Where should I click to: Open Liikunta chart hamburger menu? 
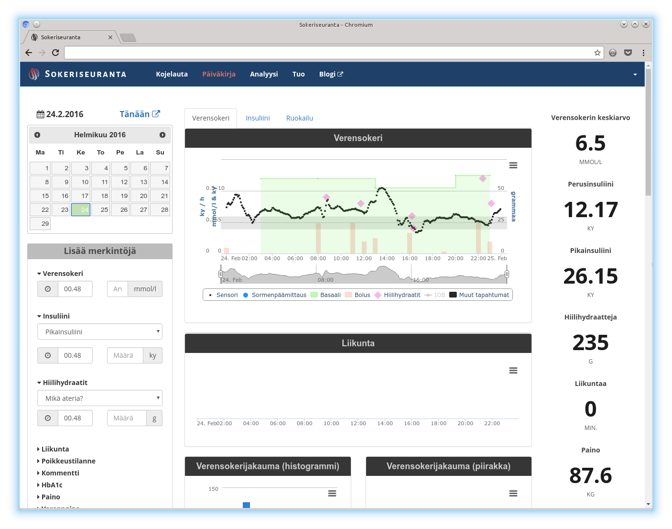click(x=513, y=371)
